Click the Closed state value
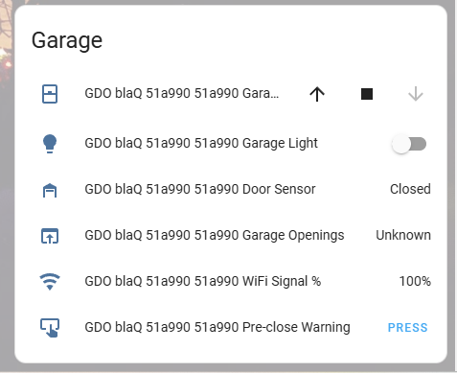This screenshot has height=373, width=457. coord(410,189)
